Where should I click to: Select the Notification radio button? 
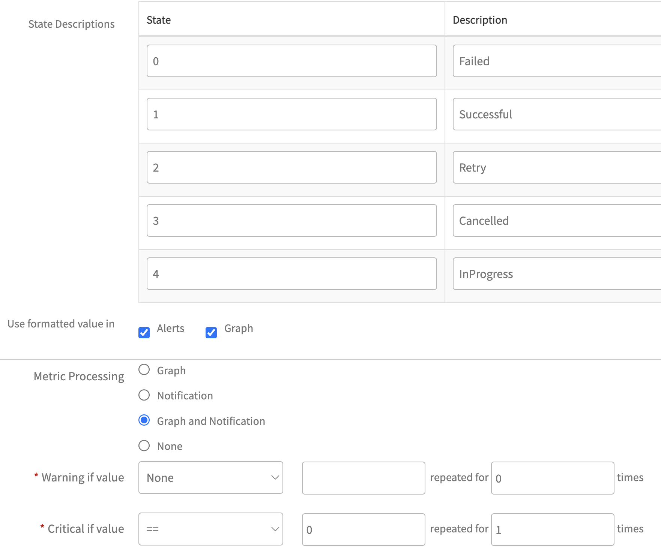pyautogui.click(x=144, y=395)
